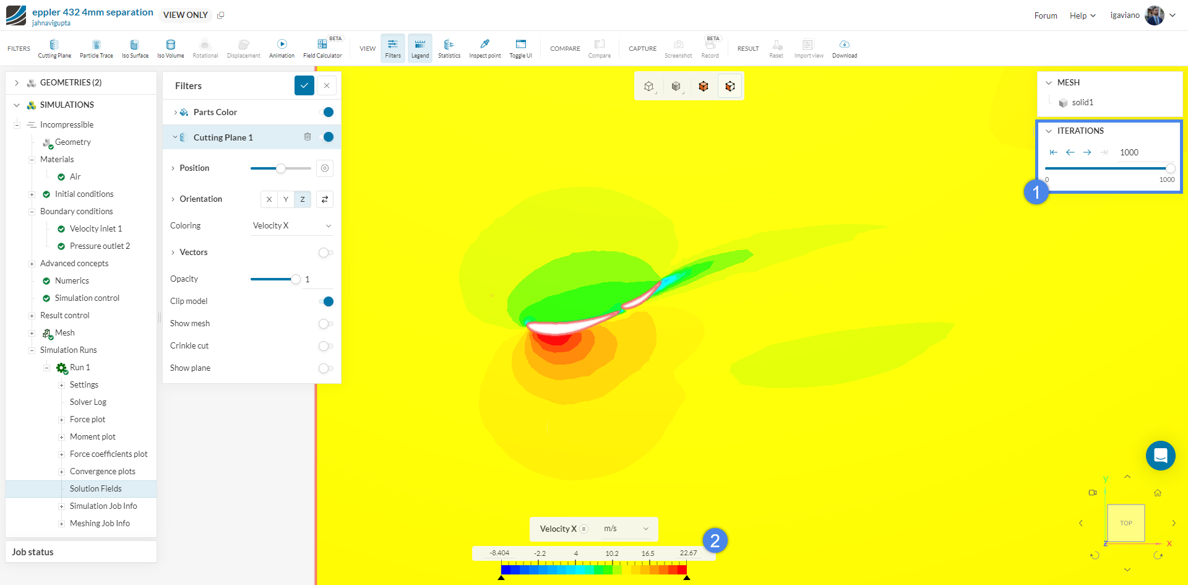This screenshot has width=1188, height=585.
Task: Open the Coloring dropdown showing Velocity X
Action: tap(291, 225)
